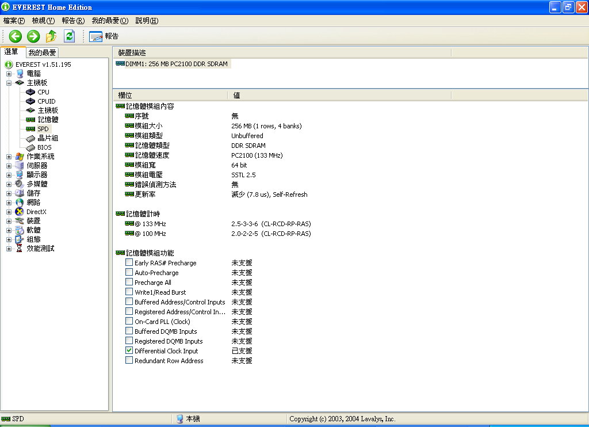Click the 多媒體 speaker icon
The width and height of the screenshot is (589, 427).
pyautogui.click(x=20, y=184)
